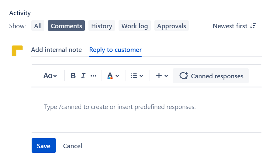Show All activity

38,26
